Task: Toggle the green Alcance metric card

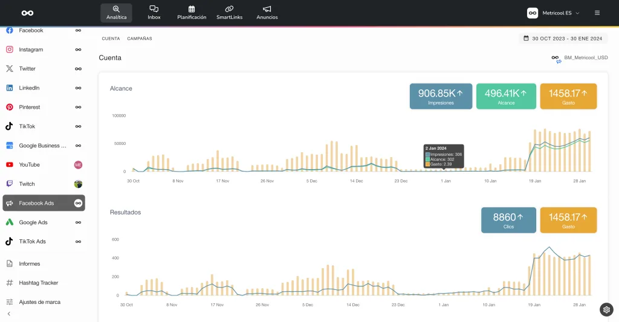Action: (x=506, y=96)
